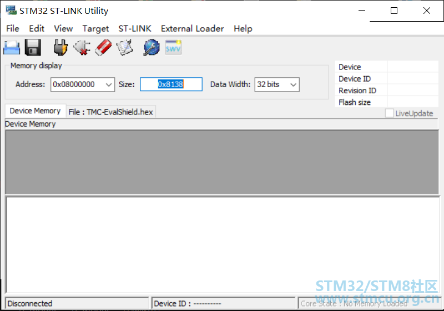The width and height of the screenshot is (444, 311).
Task: Click the Program verify icon
Action: [124, 47]
